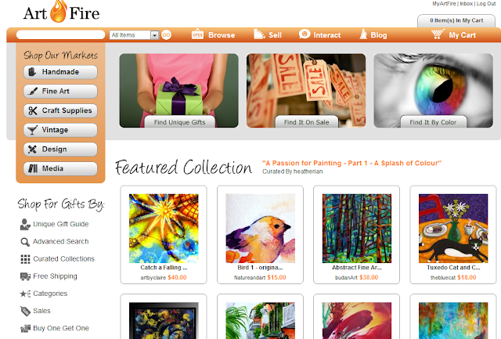
Task: Choose the Vintage market button
Action: point(60,130)
